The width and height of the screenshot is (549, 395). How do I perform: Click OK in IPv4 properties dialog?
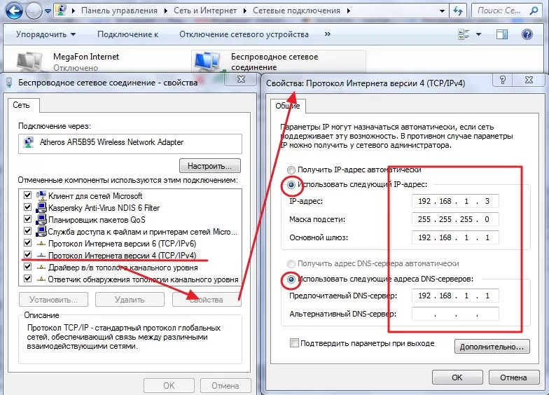457,377
